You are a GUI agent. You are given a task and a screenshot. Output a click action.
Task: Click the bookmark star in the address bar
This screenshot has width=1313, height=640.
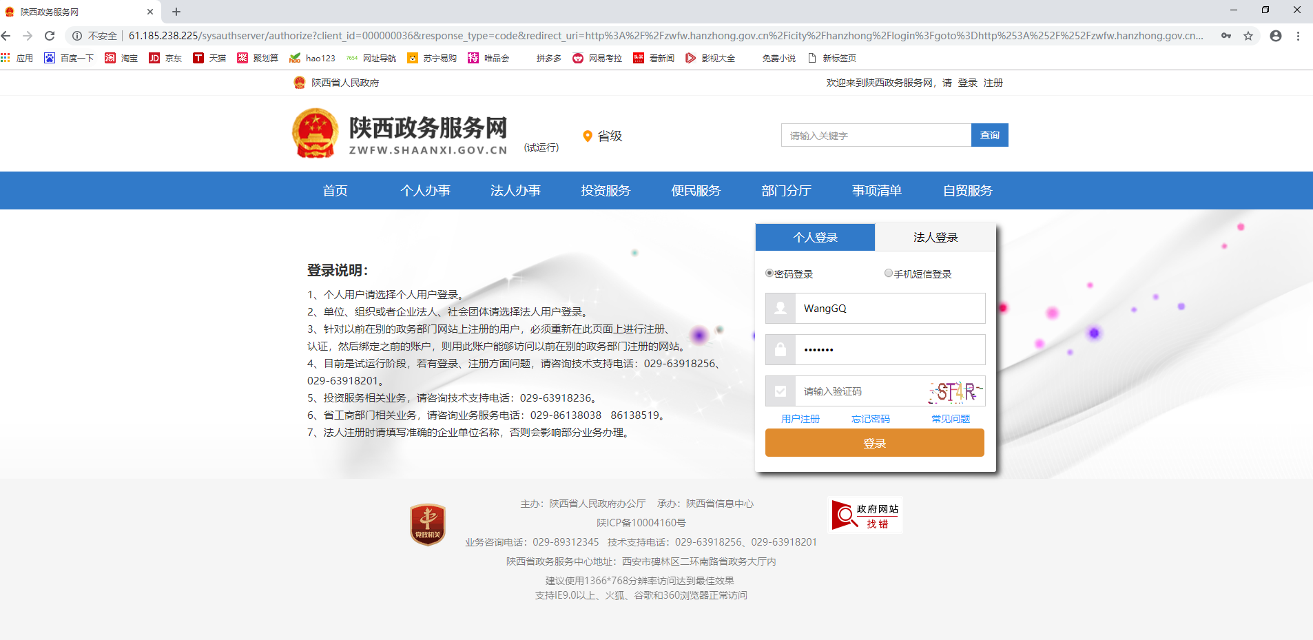[1248, 35]
